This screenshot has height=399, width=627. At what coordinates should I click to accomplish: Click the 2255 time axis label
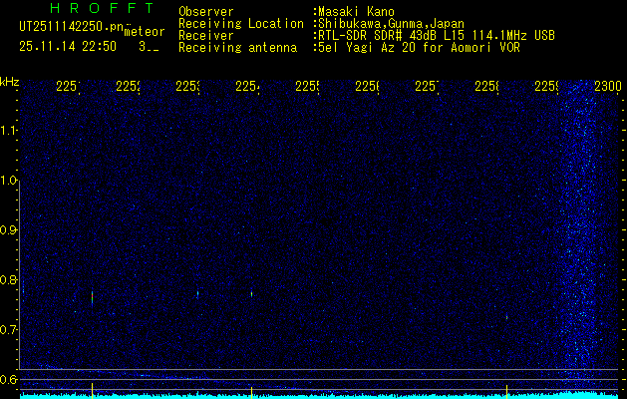307,86
